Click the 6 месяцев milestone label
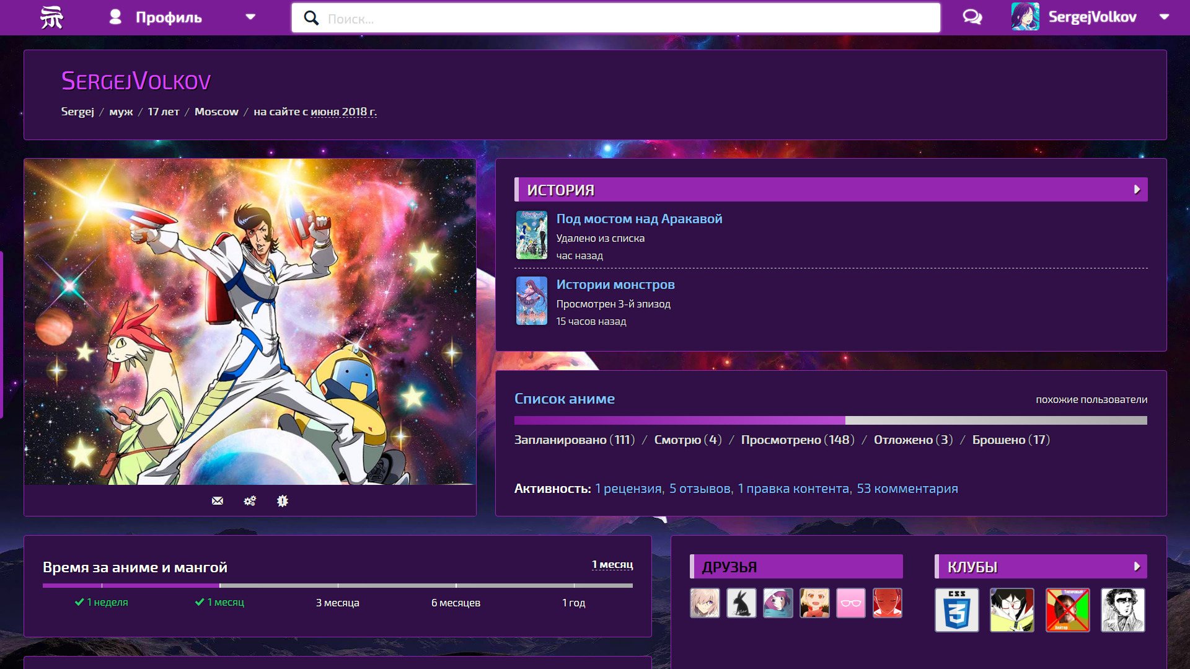The image size is (1190, 669). [456, 603]
